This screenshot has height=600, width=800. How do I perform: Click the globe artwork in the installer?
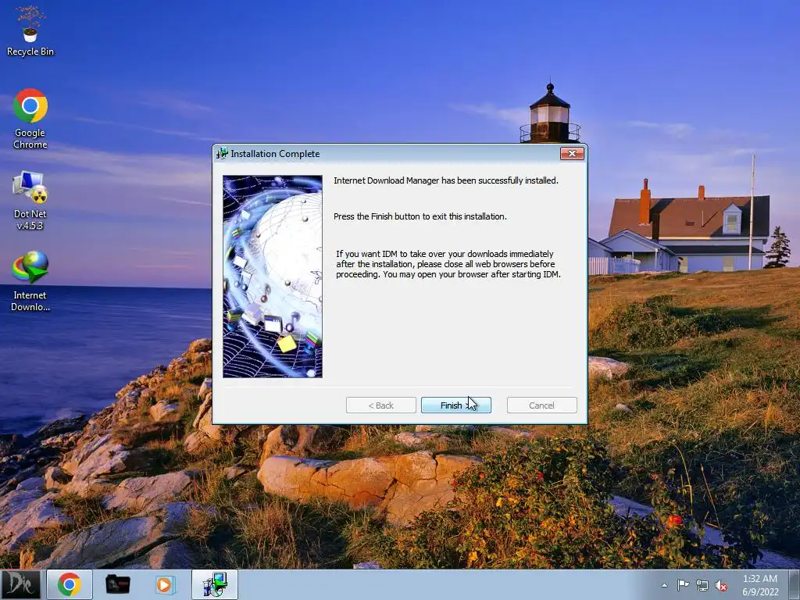[273, 277]
